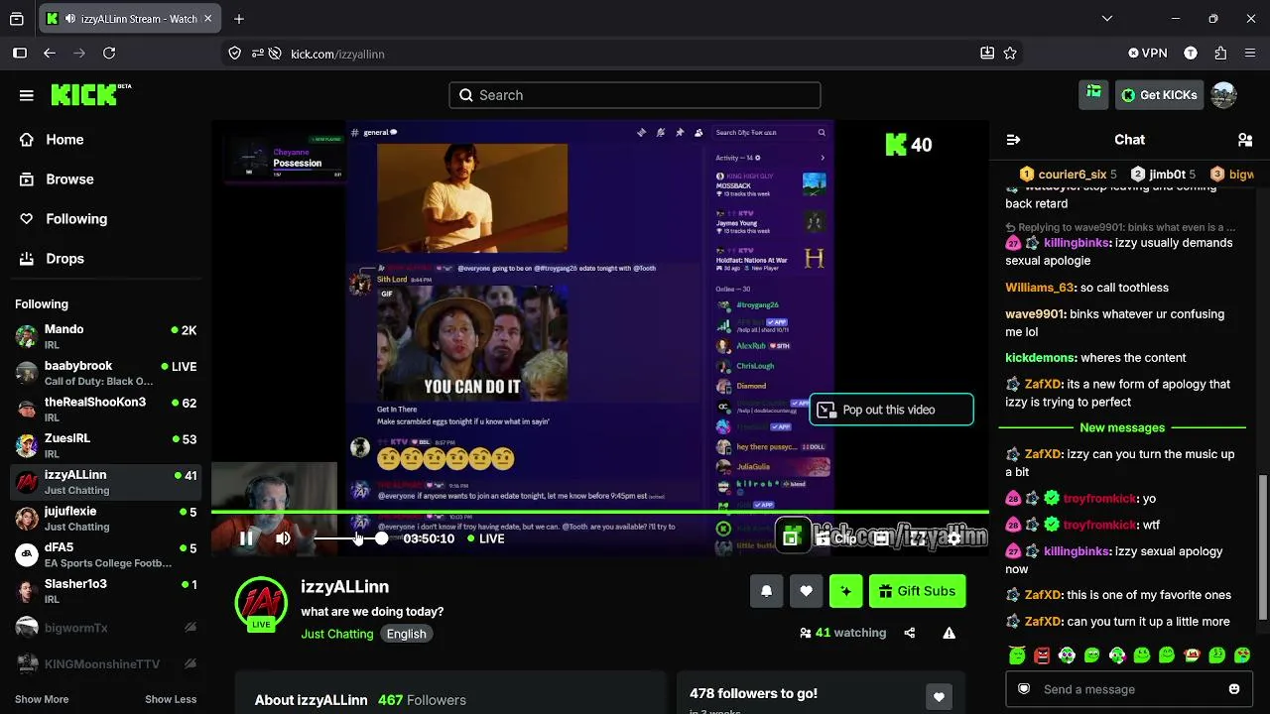
Task: Open Slasher1o3 channel from the sidebar
Action: click(x=106, y=591)
